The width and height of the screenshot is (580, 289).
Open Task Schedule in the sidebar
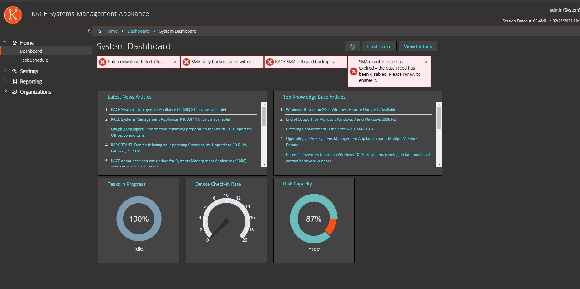(34, 60)
